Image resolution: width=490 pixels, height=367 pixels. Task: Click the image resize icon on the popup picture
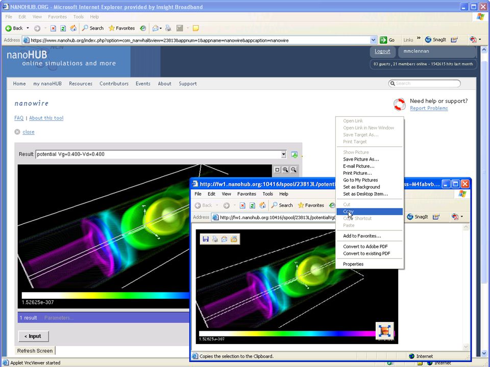pos(385,331)
